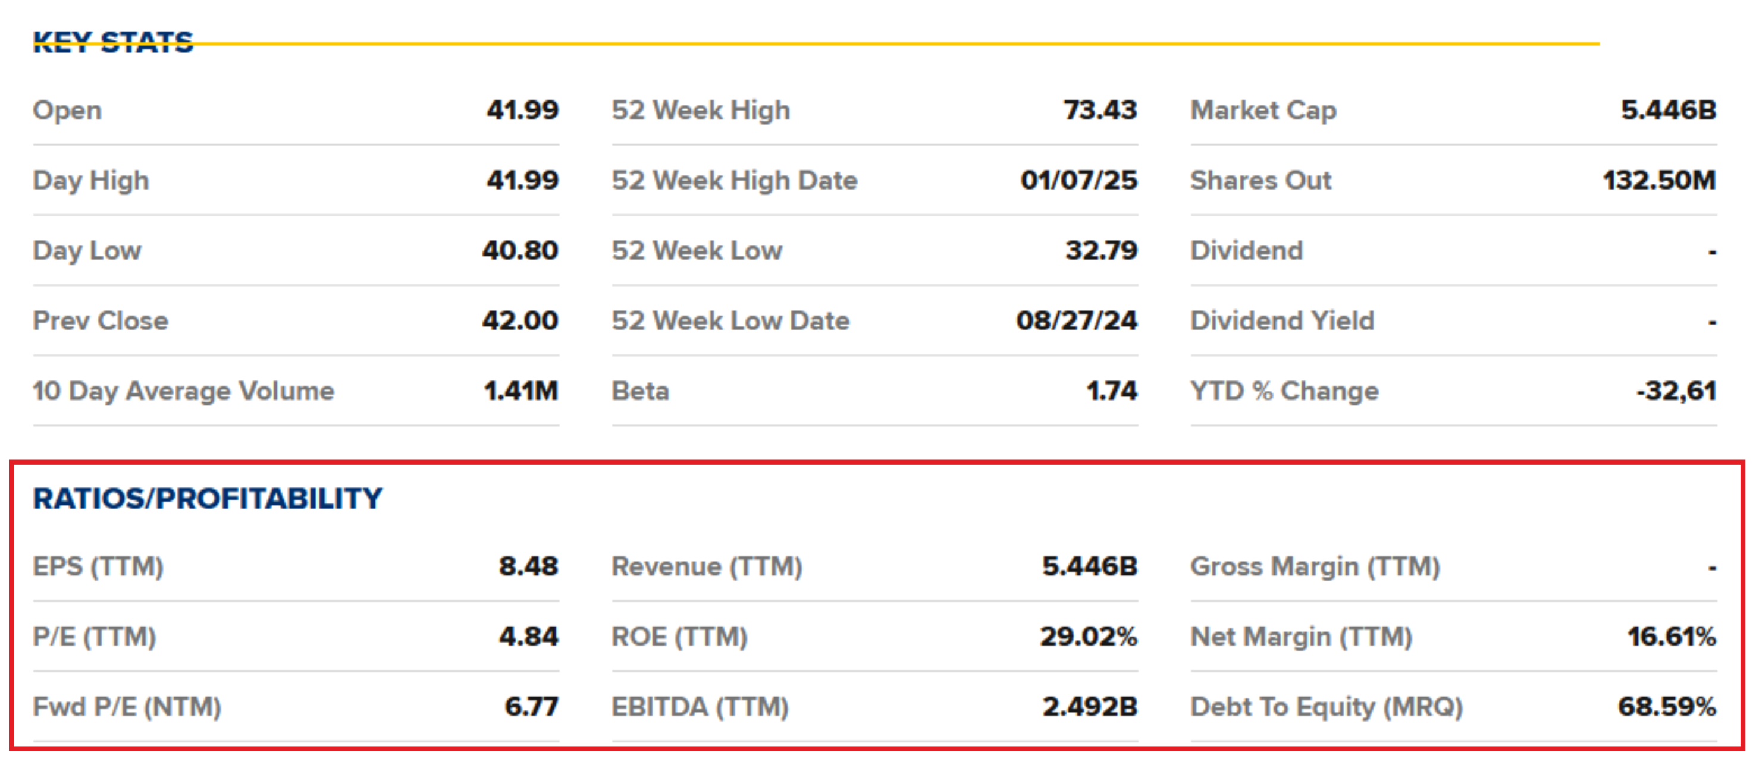Click the 10 Day Average Volume label
The height and width of the screenshot is (765, 1756).
pyautogui.click(x=183, y=391)
